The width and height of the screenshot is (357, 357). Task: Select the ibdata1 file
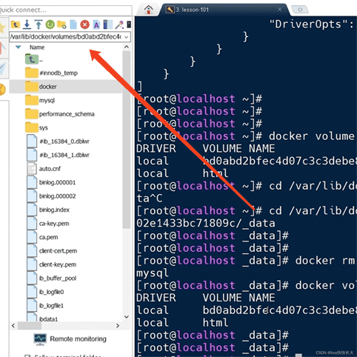[x=42, y=318]
